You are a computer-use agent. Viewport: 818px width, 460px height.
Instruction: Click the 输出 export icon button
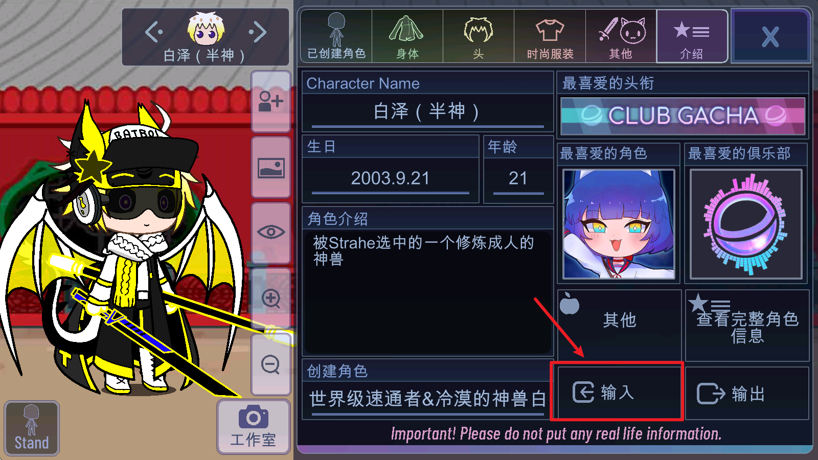coord(747,393)
